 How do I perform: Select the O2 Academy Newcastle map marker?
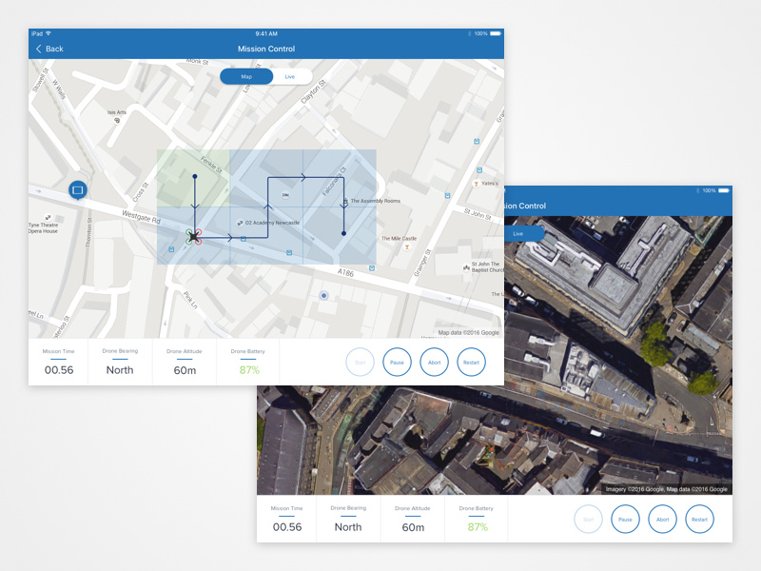tap(240, 223)
